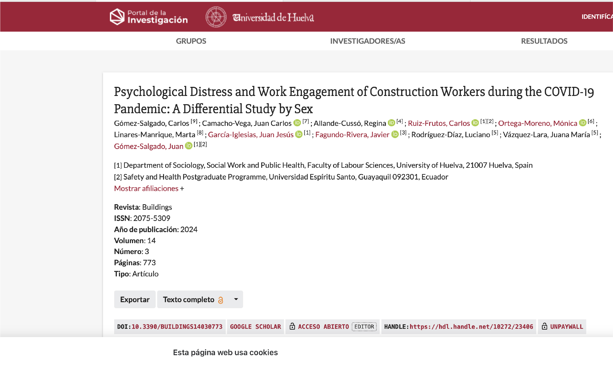Viewport: 613px width, 365px height.
Task: Open Ortega-Moreno, Mónica ORCID icon
Action: tap(583, 123)
